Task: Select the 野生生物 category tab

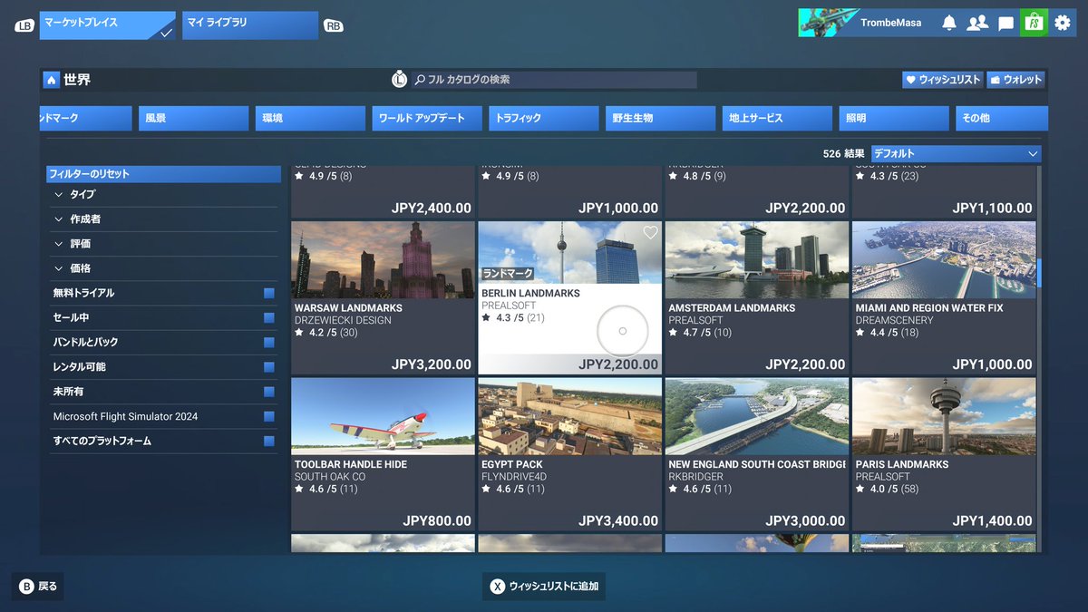Action: (661, 118)
